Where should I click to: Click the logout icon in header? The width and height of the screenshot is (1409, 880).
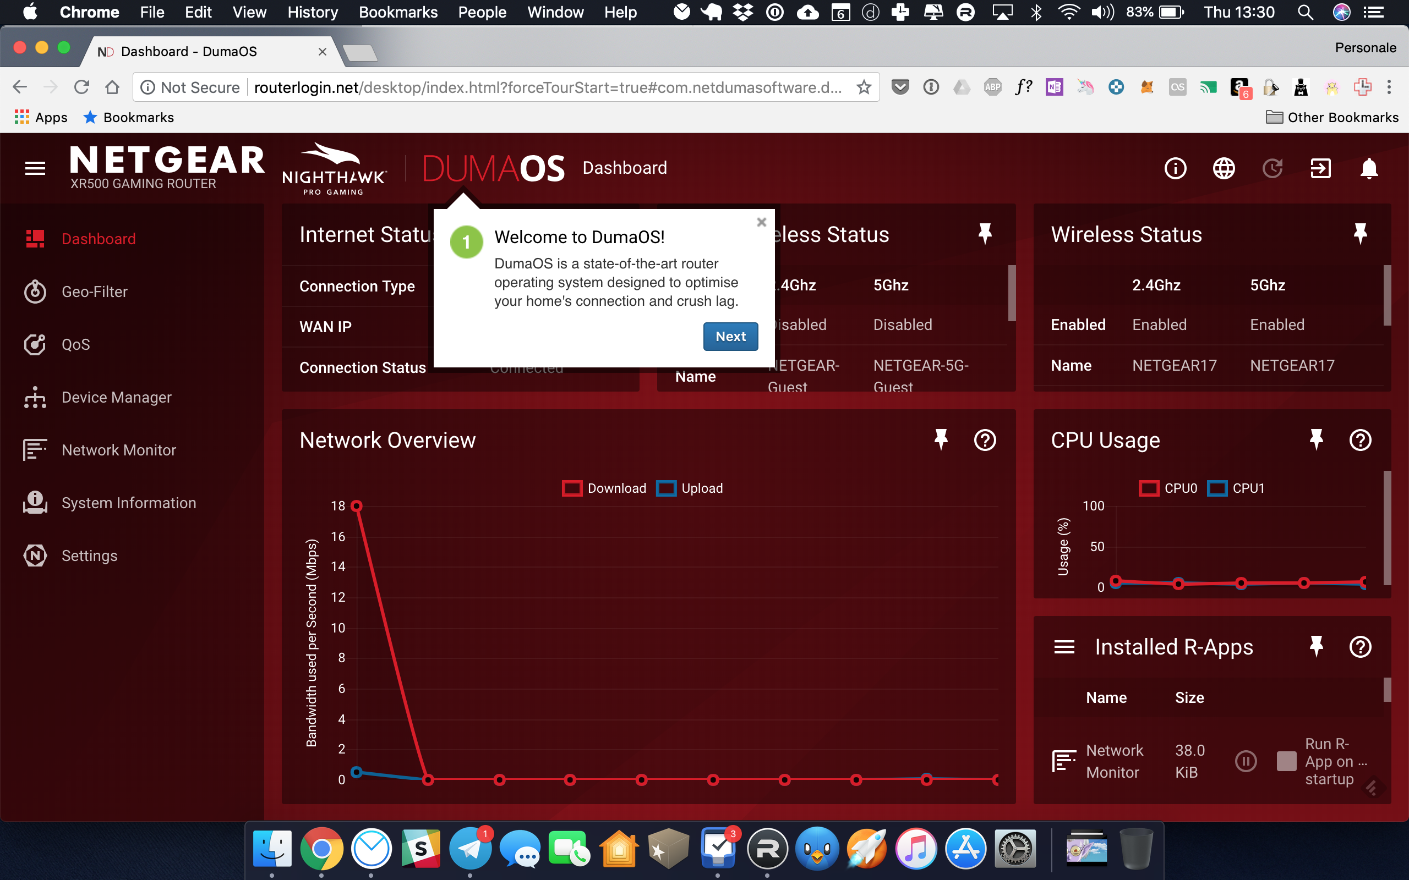tap(1320, 168)
